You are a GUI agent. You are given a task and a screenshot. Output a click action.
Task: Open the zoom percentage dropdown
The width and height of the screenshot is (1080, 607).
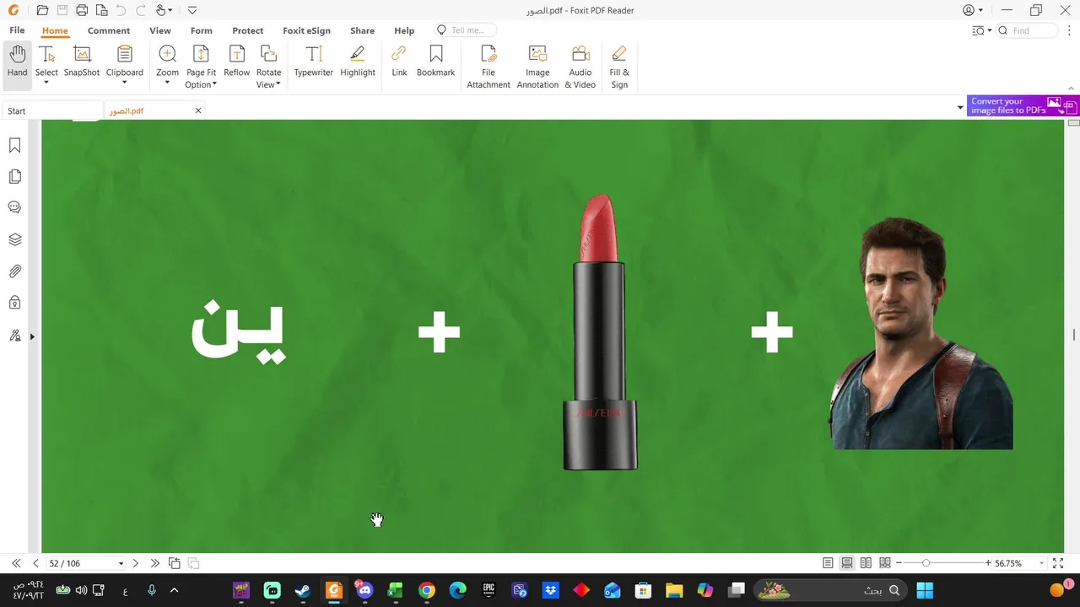[x=1041, y=563]
